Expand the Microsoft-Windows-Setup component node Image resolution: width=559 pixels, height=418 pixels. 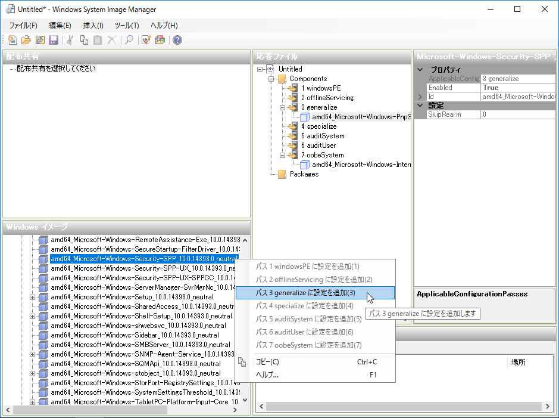point(32,297)
